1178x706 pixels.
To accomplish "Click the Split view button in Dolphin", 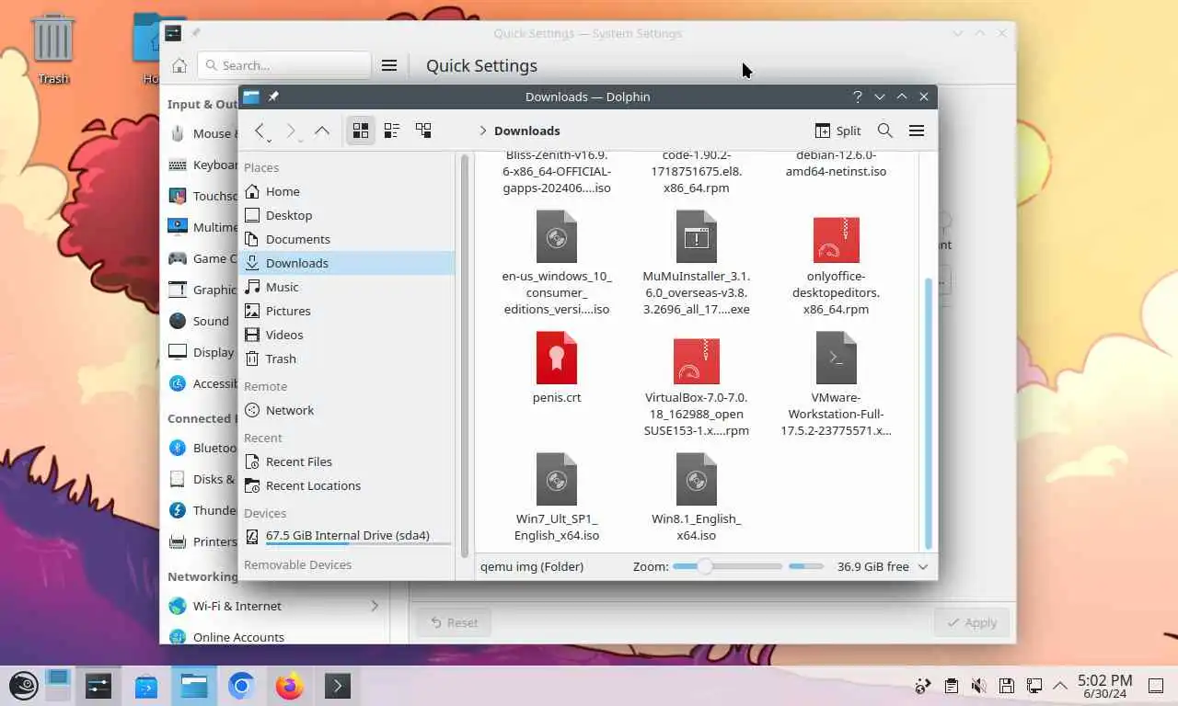I will coord(837,131).
